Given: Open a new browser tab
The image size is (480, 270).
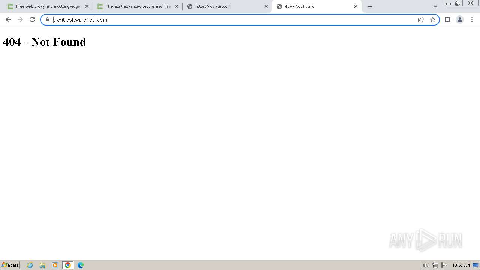Looking at the screenshot, I should (x=370, y=6).
